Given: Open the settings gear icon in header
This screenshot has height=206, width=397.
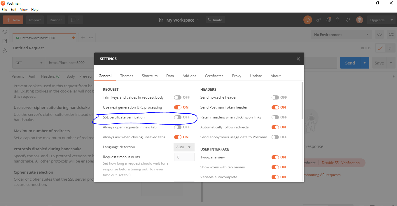Looking at the screenshot, I should pyautogui.click(x=328, y=20).
